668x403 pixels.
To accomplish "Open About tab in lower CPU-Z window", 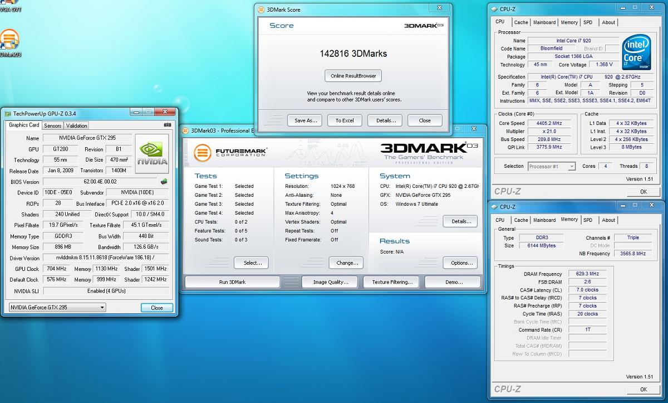I will coord(608,220).
